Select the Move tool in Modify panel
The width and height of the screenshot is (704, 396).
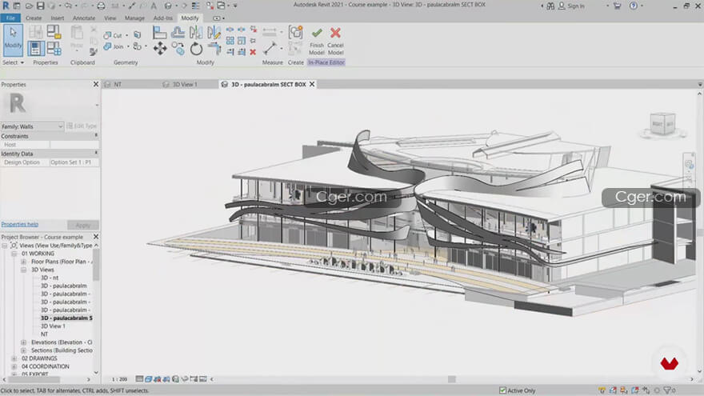[x=160, y=49]
